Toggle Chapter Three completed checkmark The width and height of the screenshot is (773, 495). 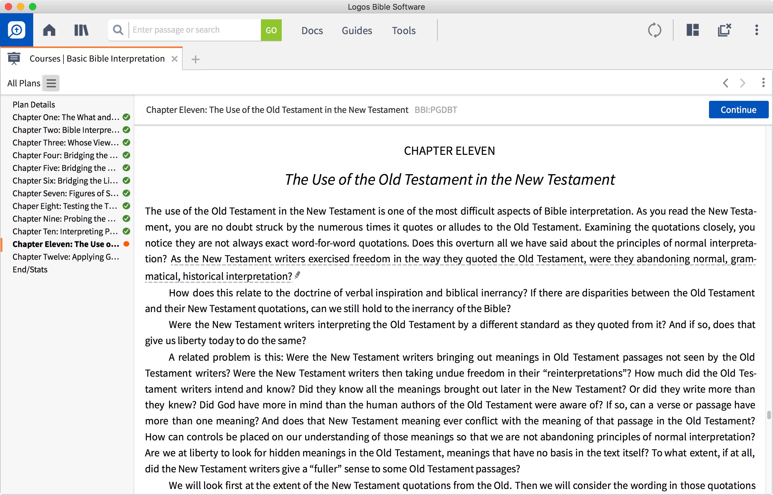click(x=127, y=142)
